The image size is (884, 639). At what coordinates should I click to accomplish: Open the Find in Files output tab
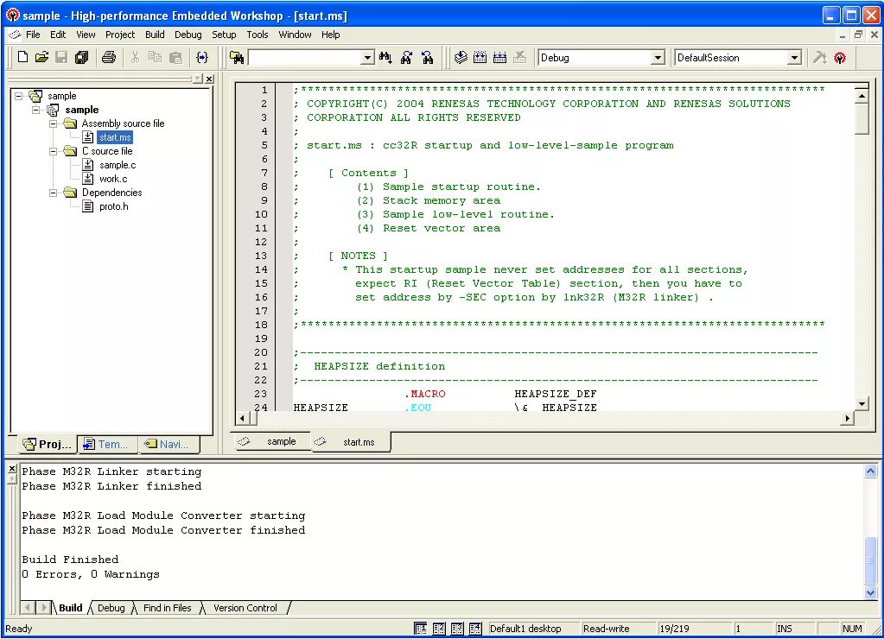pyautogui.click(x=168, y=608)
